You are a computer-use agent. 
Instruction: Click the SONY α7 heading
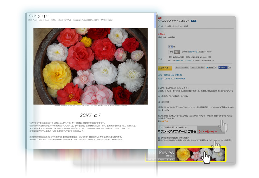pos(90,115)
